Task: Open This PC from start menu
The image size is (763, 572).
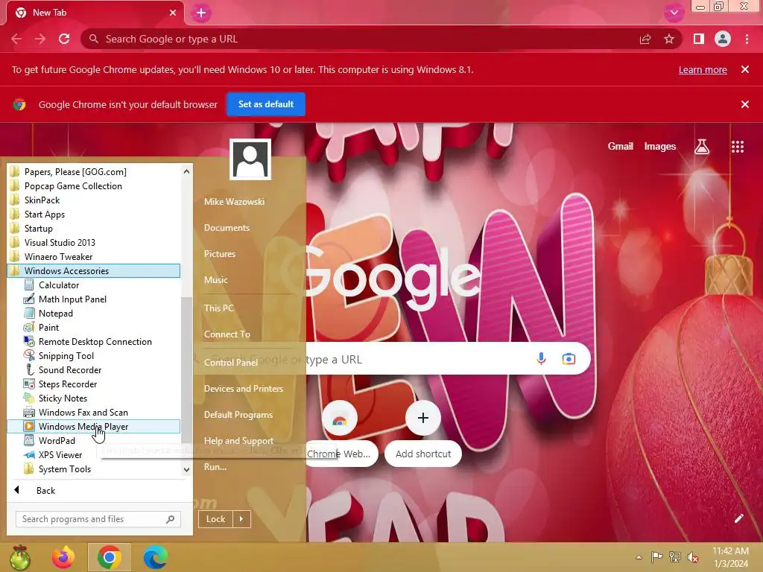Action: [x=219, y=308]
